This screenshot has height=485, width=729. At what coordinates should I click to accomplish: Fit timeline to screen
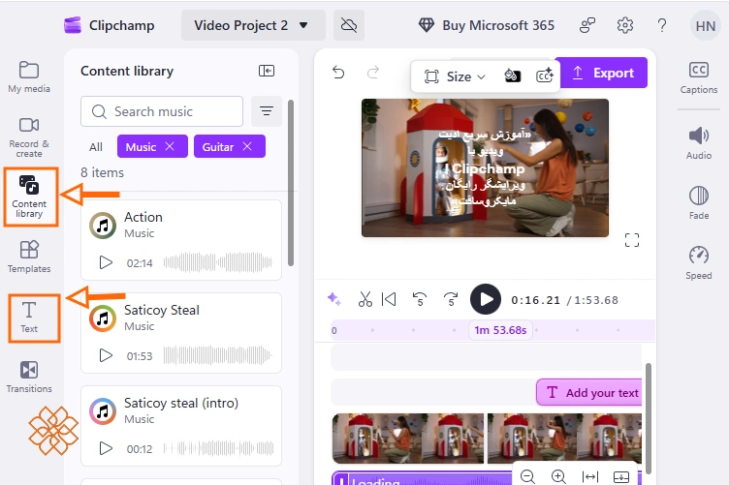[590, 476]
